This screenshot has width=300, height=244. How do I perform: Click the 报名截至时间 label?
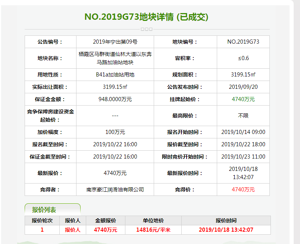point(50,144)
